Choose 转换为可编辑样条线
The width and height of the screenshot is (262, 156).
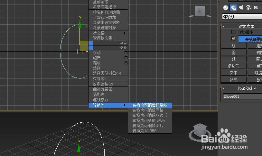tap(150, 105)
